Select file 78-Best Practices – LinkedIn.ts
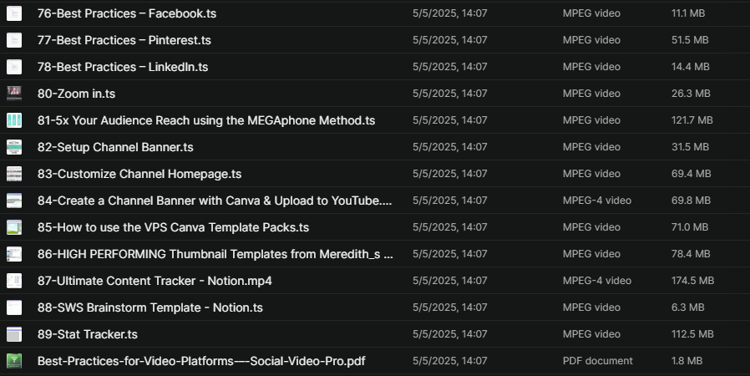Image resolution: width=750 pixels, height=376 pixels. click(x=123, y=67)
